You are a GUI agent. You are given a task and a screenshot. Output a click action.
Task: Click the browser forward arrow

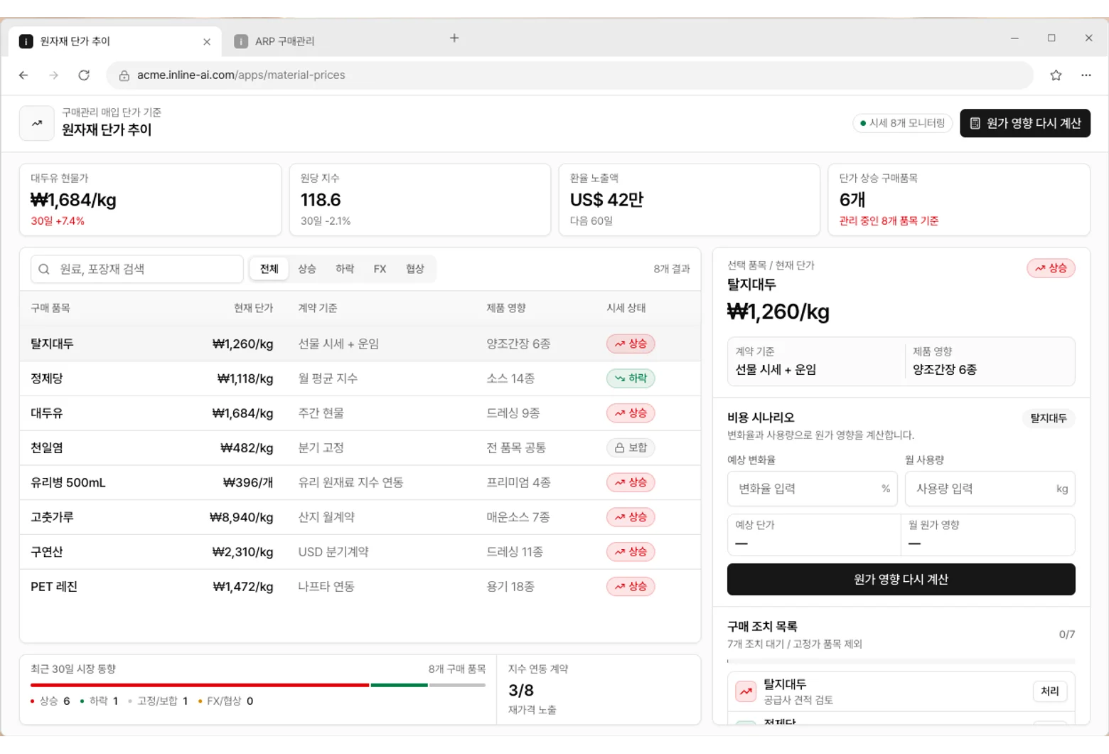53,75
